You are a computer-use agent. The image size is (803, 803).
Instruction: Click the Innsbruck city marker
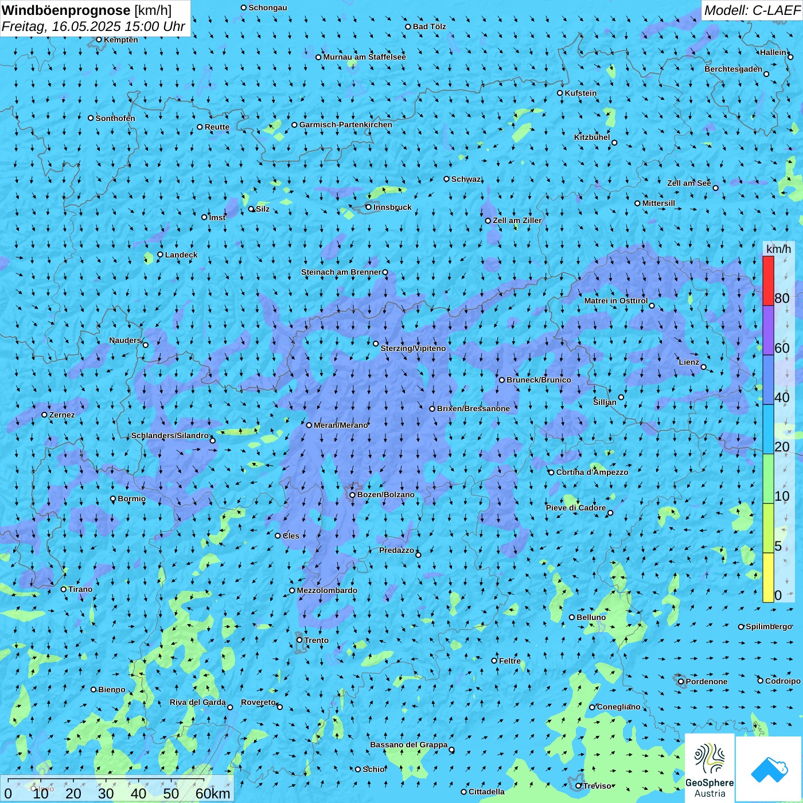coord(369,207)
